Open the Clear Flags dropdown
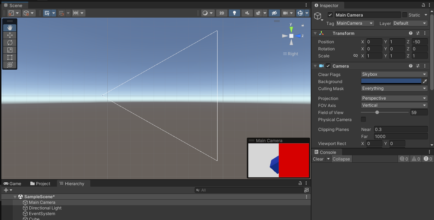 [394, 74]
